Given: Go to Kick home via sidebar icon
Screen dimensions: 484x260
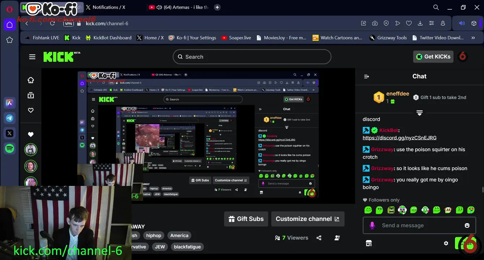Looking at the screenshot, I should point(31,80).
